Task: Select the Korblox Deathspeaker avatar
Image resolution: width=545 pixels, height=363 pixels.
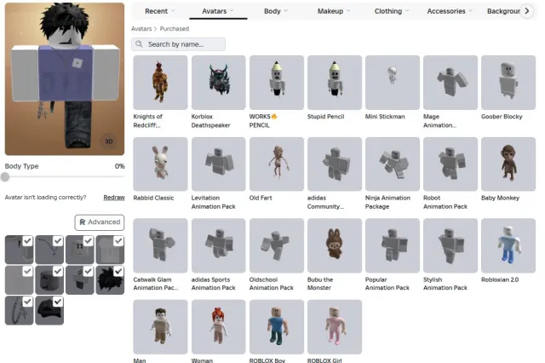Action: (218, 83)
